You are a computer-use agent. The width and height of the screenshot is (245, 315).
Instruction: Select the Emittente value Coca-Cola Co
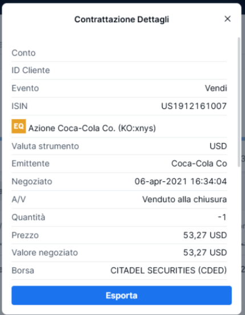(199, 163)
